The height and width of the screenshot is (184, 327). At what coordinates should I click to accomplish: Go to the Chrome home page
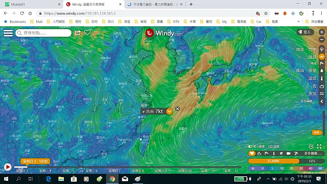coord(30,13)
